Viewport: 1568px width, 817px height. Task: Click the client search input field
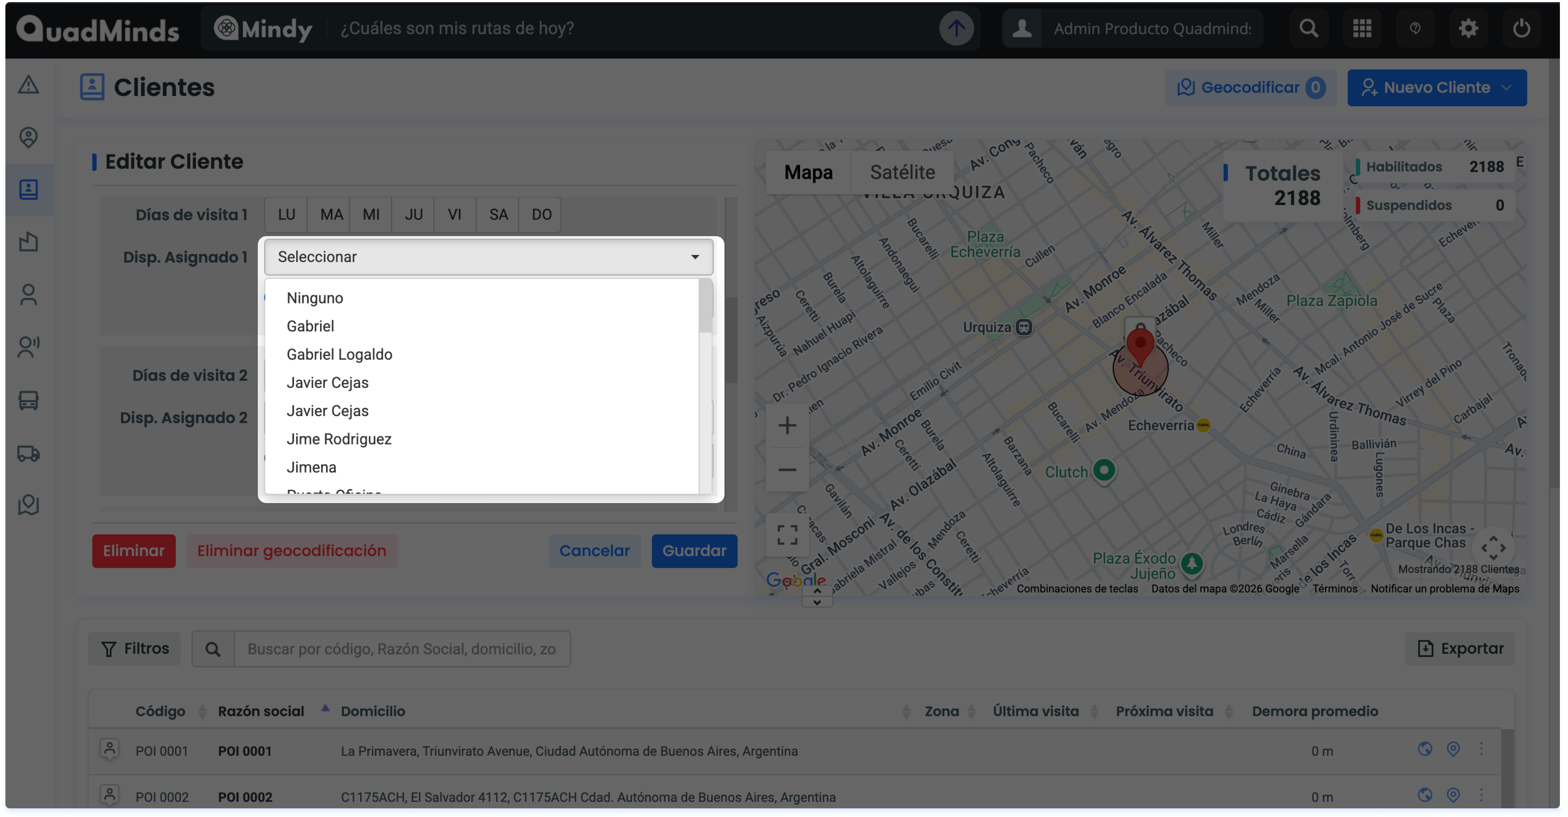tap(402, 649)
